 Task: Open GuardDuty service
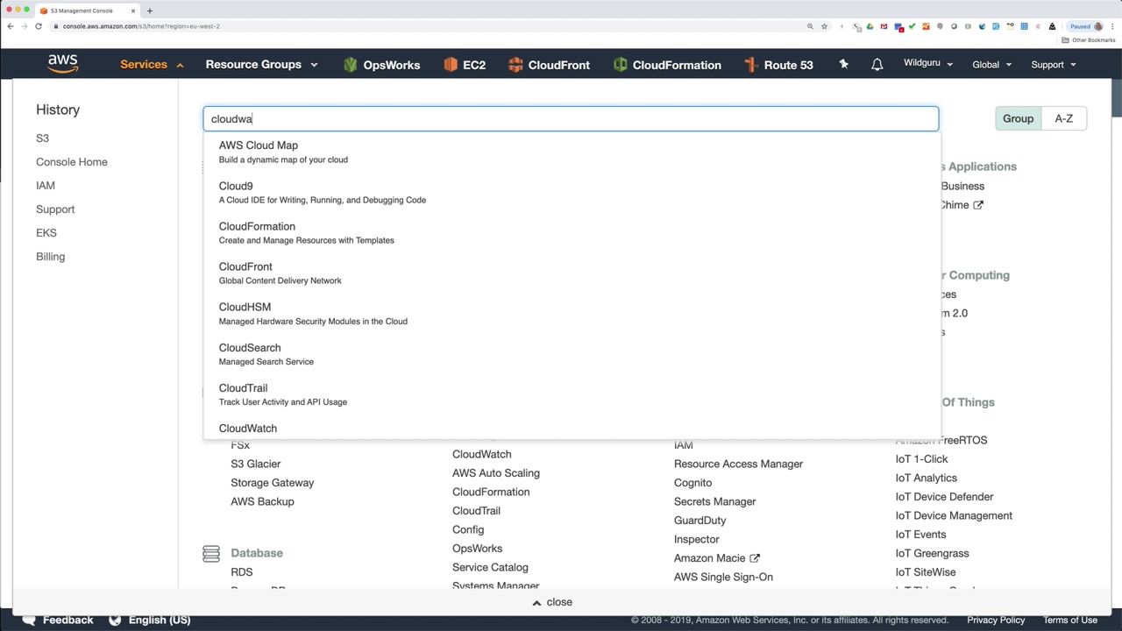coord(700,521)
